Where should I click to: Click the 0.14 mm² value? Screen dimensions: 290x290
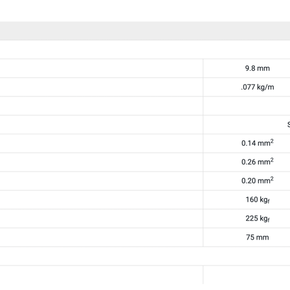point(257,143)
